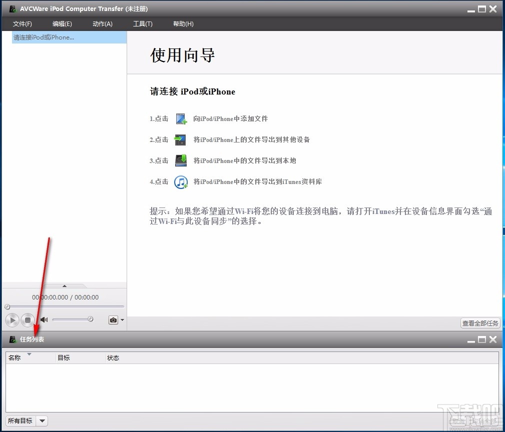Screen dimensions: 505x432
Task: Open the 帮助 menu
Action: point(183,23)
